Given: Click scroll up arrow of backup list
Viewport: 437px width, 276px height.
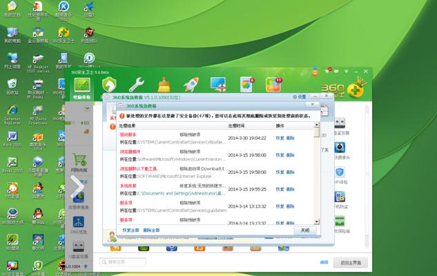Looking at the screenshot, I should pyautogui.click(x=316, y=125).
